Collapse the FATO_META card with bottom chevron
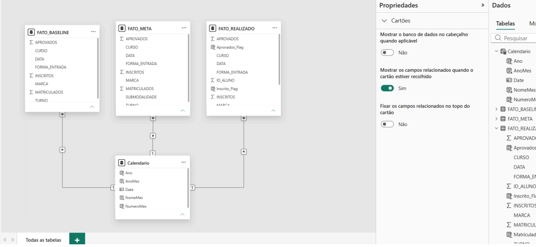Viewport: 536px width, 247px height. (182, 111)
